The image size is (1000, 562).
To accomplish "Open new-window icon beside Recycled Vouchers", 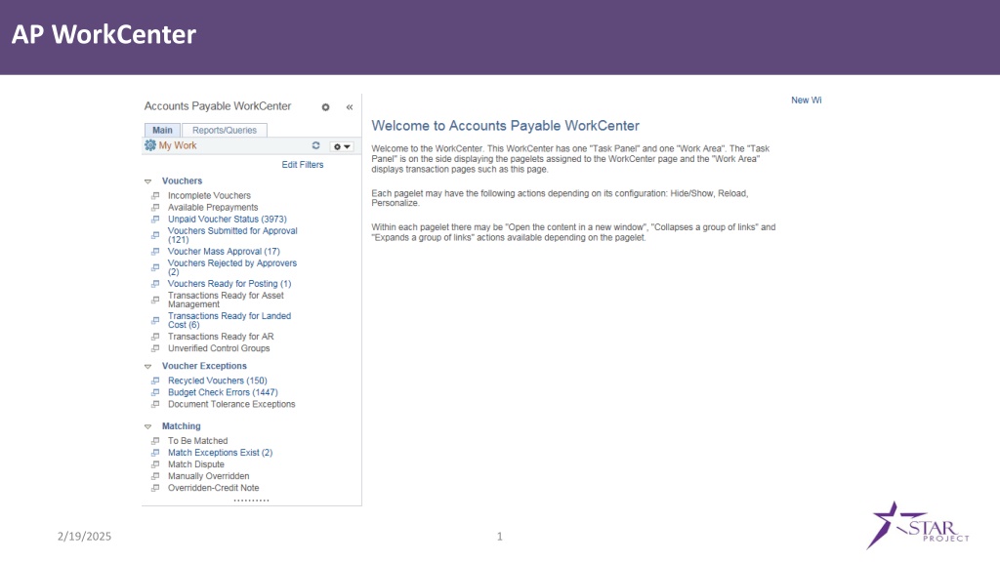I will 155,381.
